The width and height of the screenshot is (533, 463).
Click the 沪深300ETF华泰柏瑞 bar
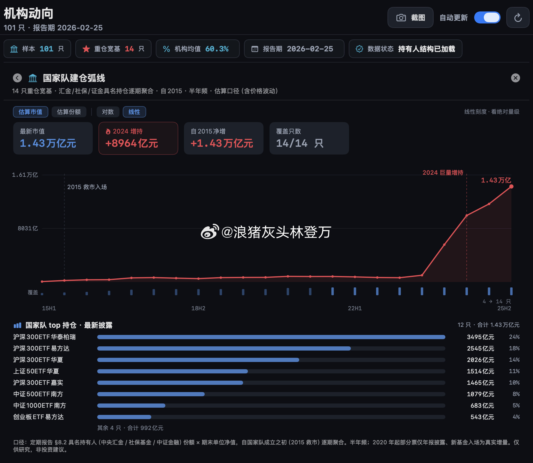point(271,337)
